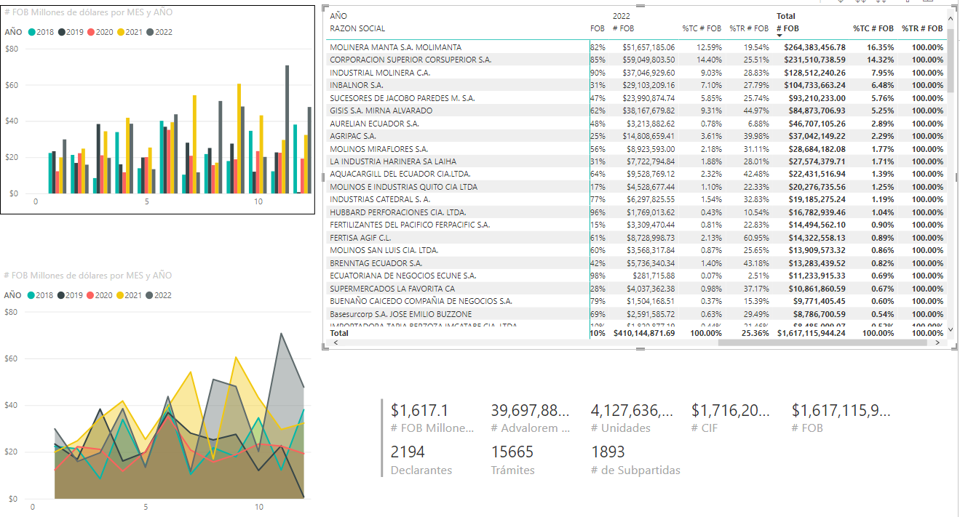Click the $1,617,115,9... FOB card value
960x517 pixels.
(x=841, y=411)
